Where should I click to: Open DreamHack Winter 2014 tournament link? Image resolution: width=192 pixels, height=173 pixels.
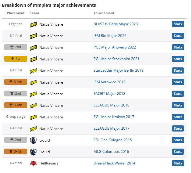pos(114,163)
